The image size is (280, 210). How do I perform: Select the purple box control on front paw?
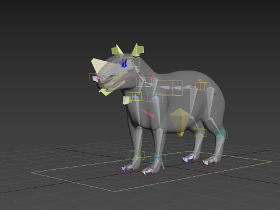tap(125, 169)
